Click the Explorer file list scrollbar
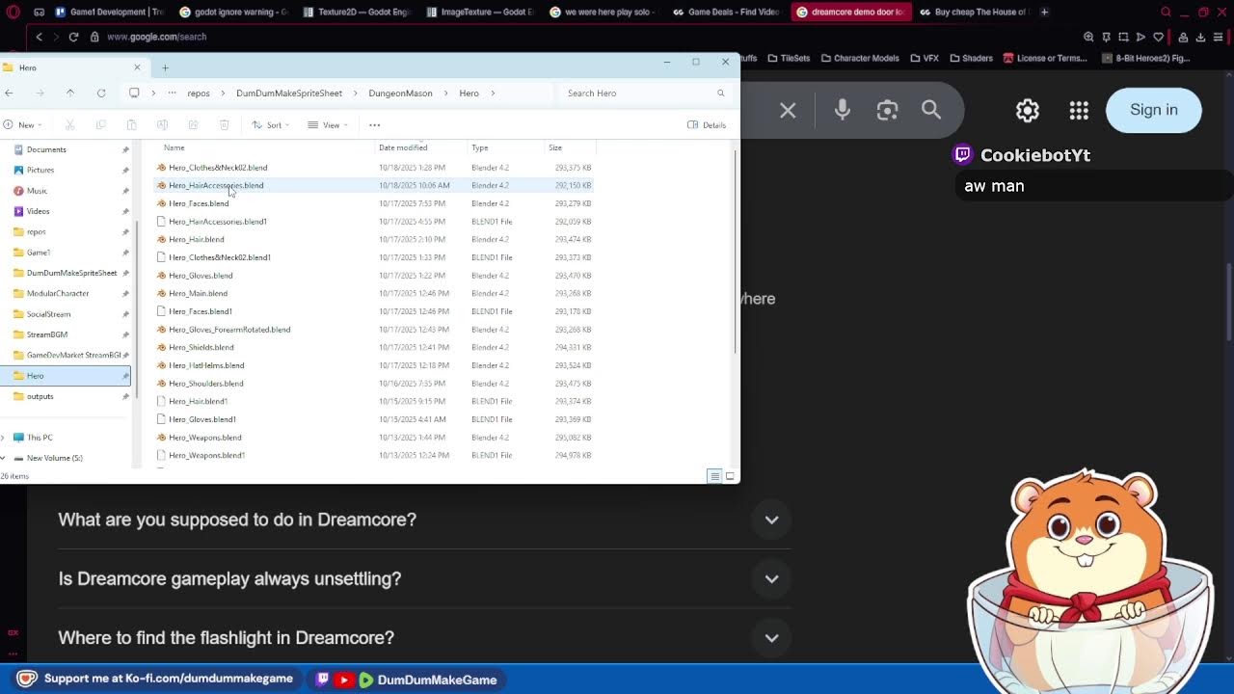Screen dimensions: 1234x694 tap(737, 251)
